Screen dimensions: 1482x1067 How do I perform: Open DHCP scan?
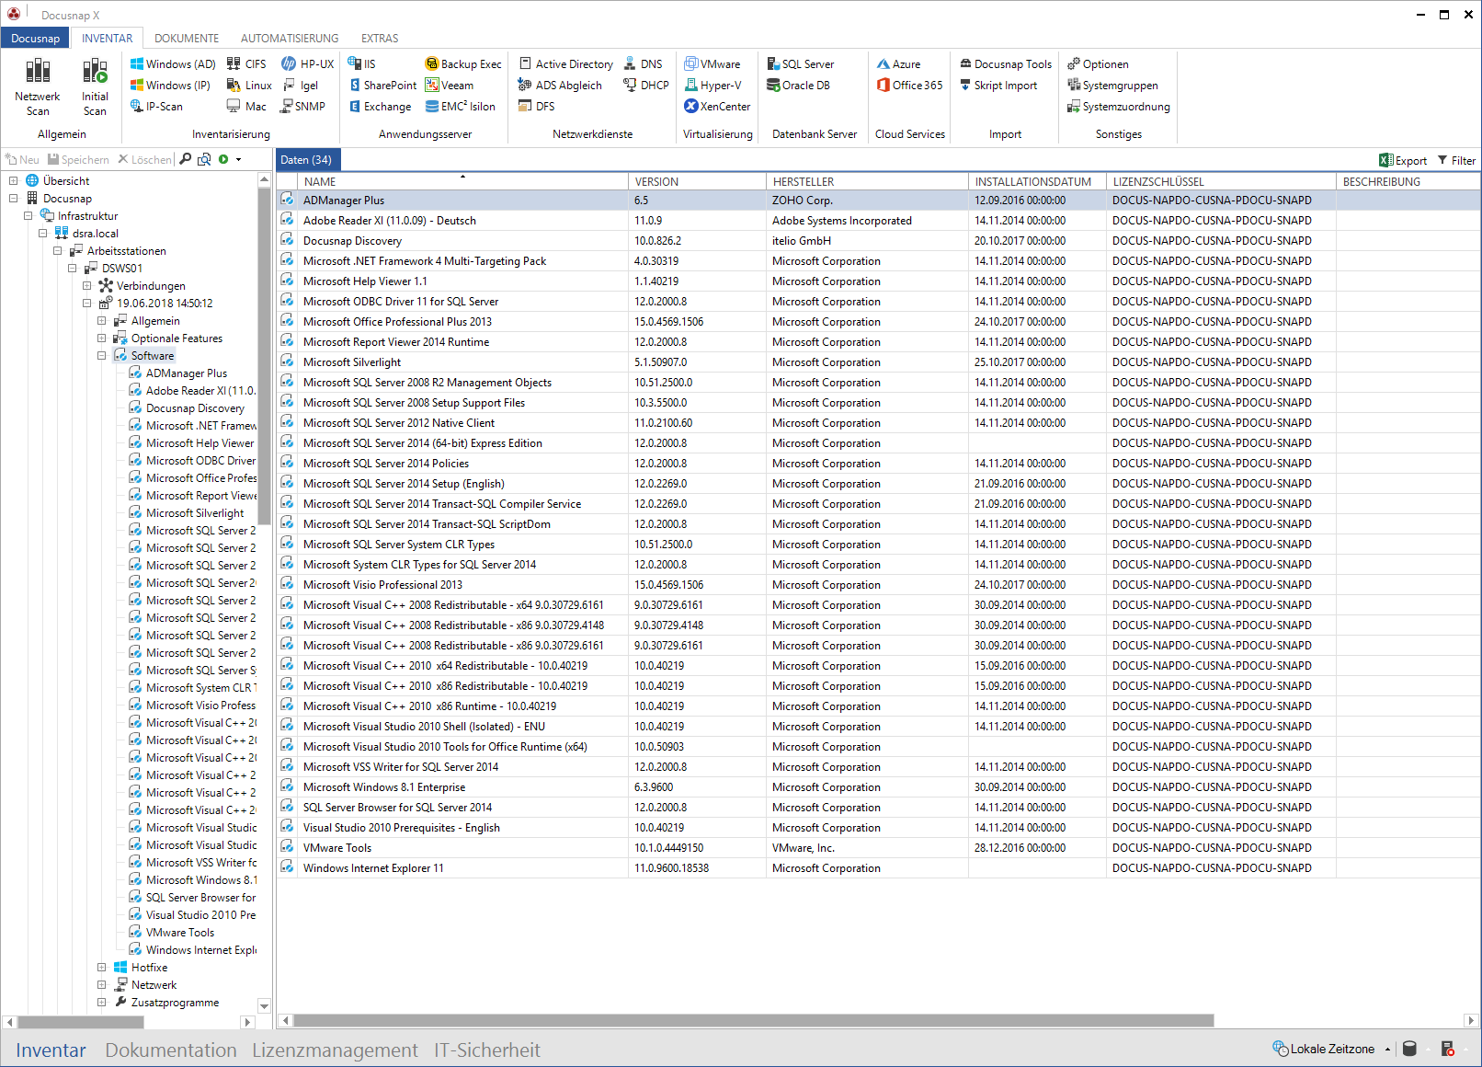[x=646, y=86]
